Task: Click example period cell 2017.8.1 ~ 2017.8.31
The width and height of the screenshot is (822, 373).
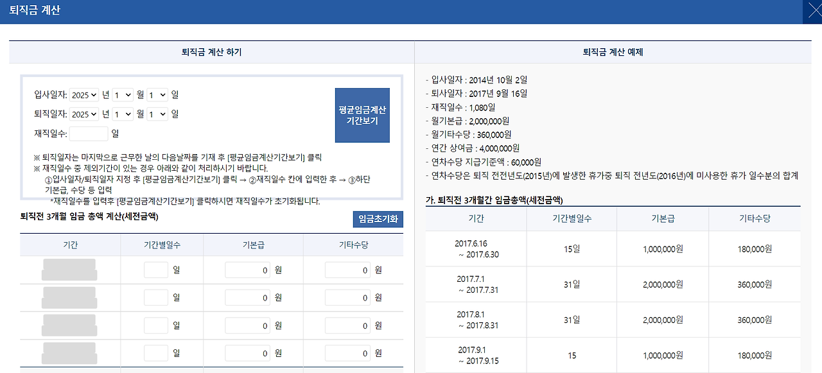Action: click(475, 320)
